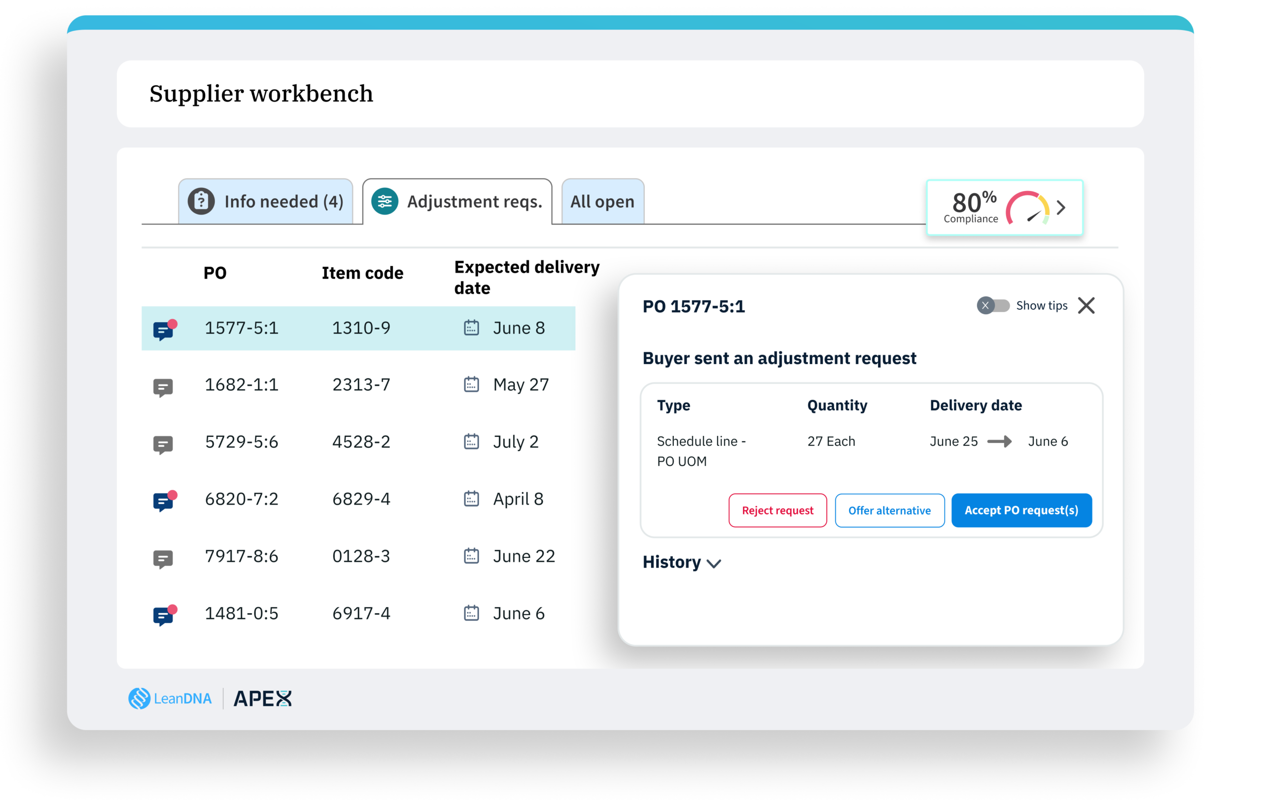
Task: Click the clipboard question icon on Info needed
Action: (201, 201)
